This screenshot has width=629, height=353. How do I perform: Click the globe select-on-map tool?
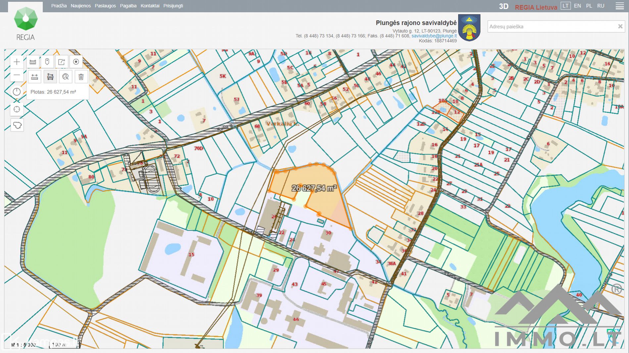click(x=66, y=77)
